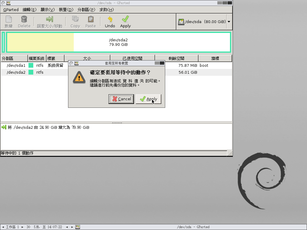Click the 調整大小/移動 resize/move icon
Image resolution: width=307 pixels, height=230 pixels.
(49, 19)
